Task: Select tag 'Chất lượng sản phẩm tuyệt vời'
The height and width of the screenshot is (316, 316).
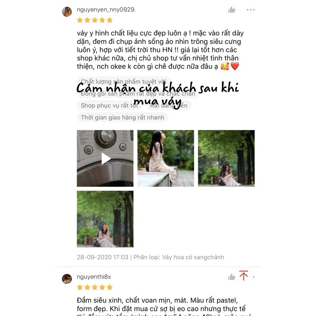Action: click(124, 81)
